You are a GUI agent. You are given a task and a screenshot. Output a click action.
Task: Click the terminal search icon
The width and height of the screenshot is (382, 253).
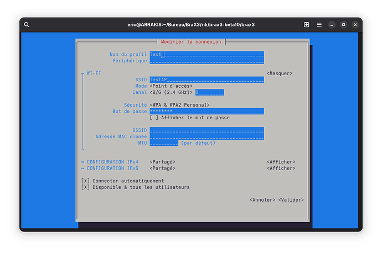(x=27, y=25)
